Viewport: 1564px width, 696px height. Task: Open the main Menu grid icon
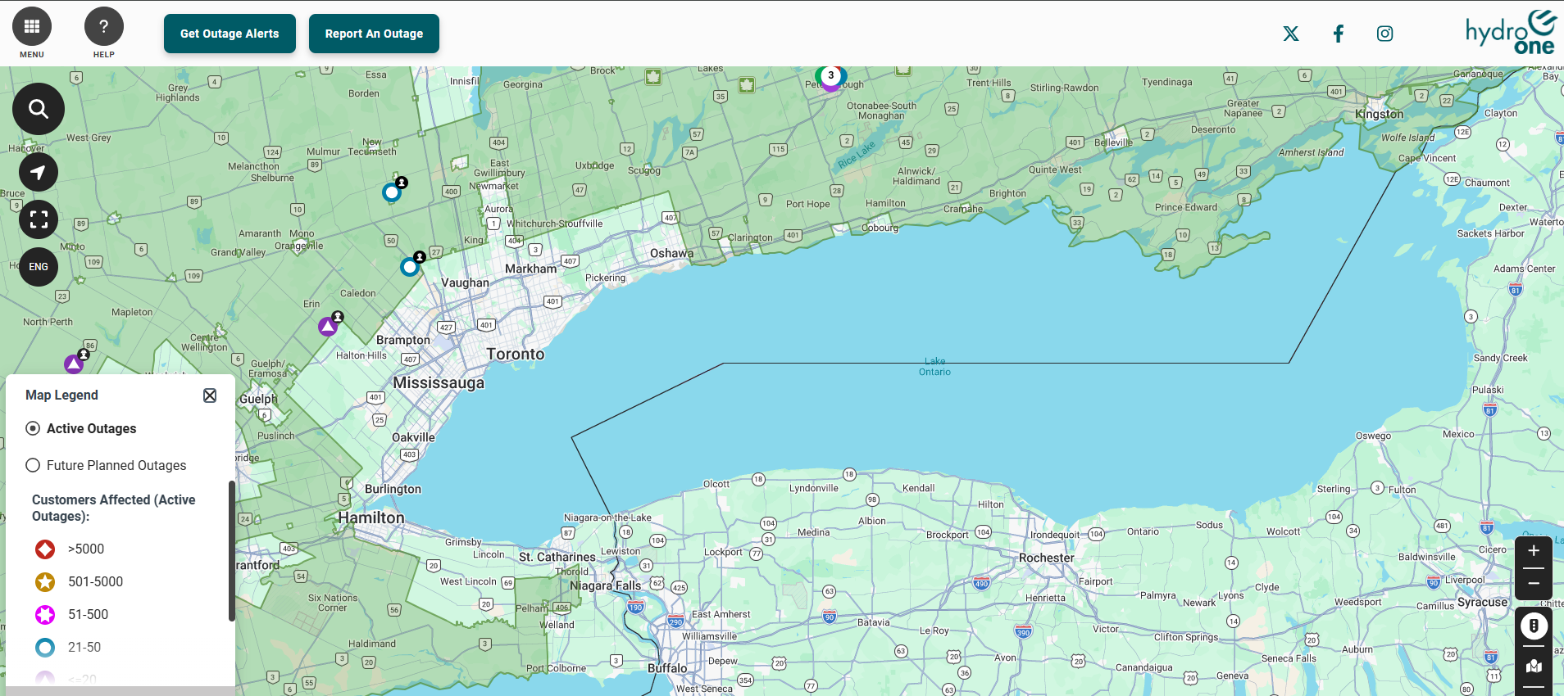[32, 27]
